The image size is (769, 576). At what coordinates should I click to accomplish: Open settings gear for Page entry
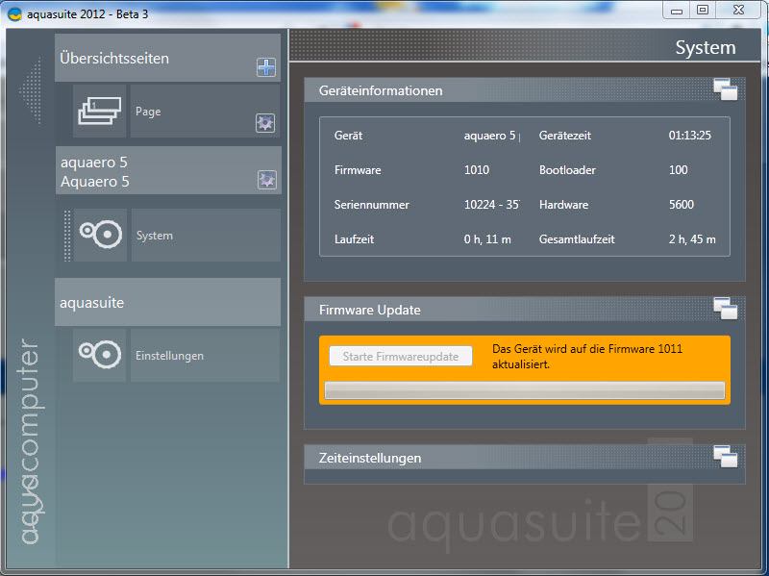[265, 123]
